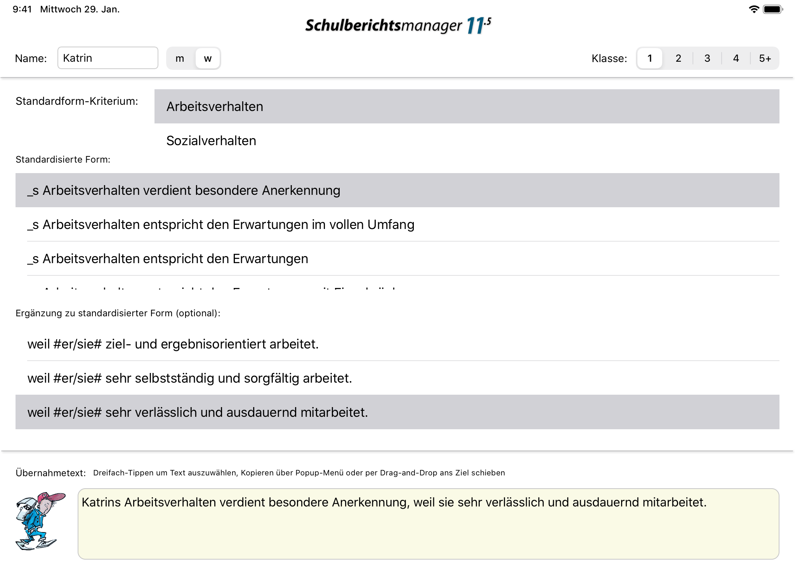Screen dimensions: 795x567
Task: Pick the Arbeitsverhalten criterion
Action: pos(466,106)
